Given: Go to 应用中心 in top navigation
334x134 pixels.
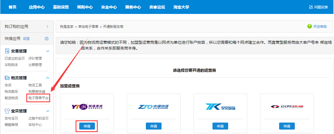Looking at the screenshot, I should (x=37, y=7).
